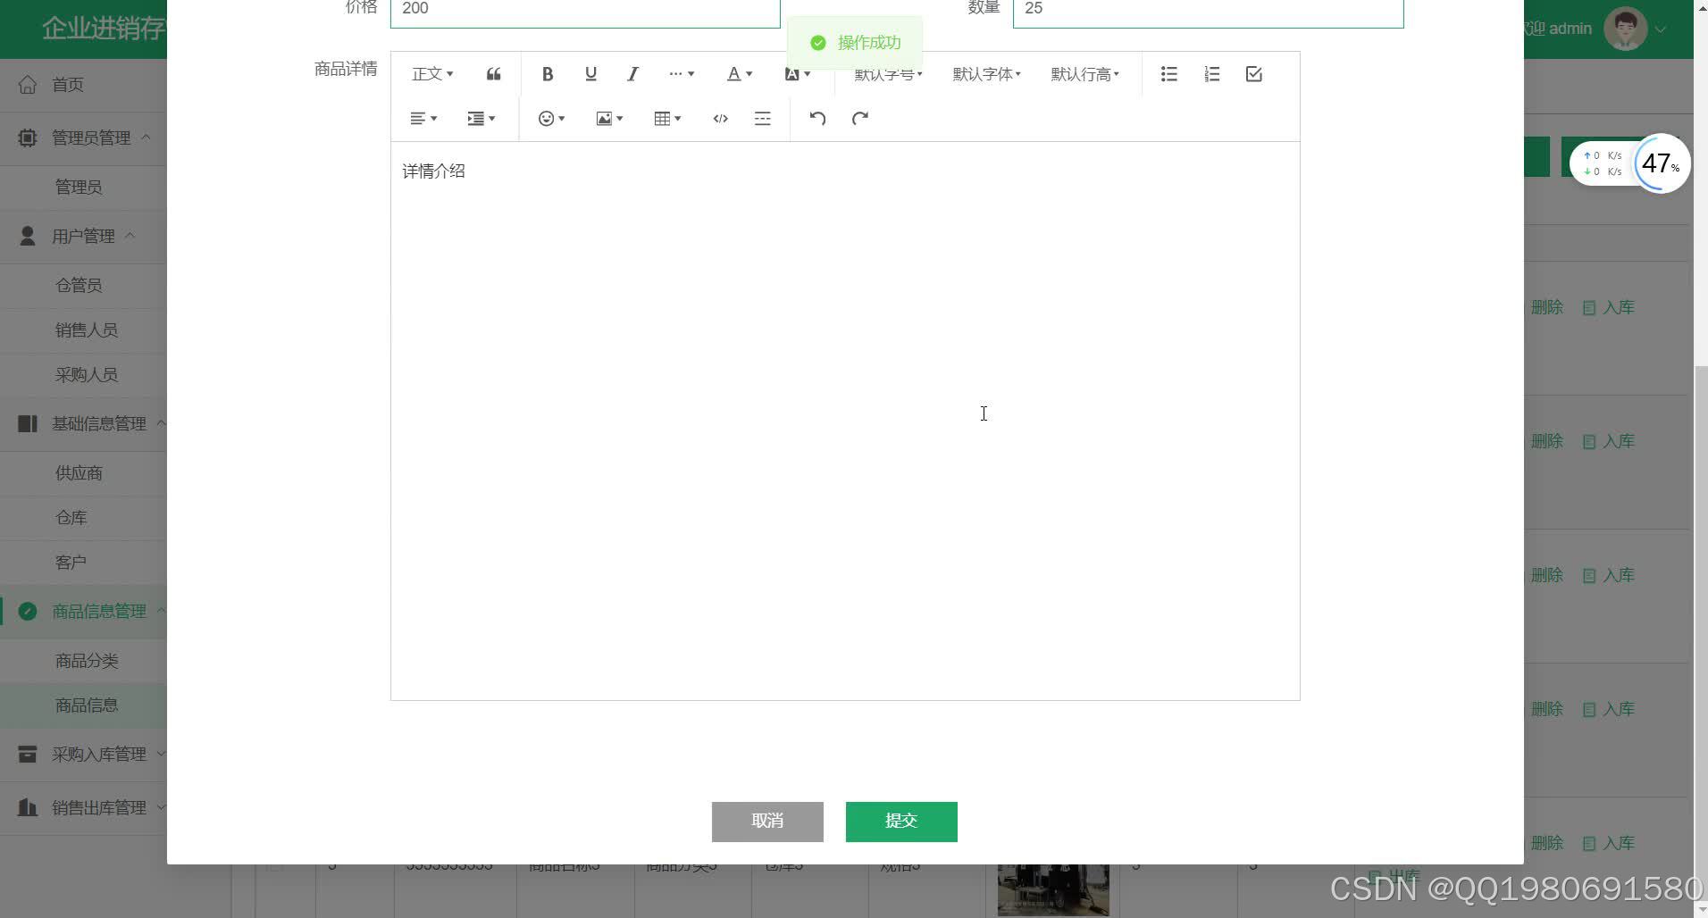
Task: Open the font color picker icon
Action: click(x=738, y=74)
